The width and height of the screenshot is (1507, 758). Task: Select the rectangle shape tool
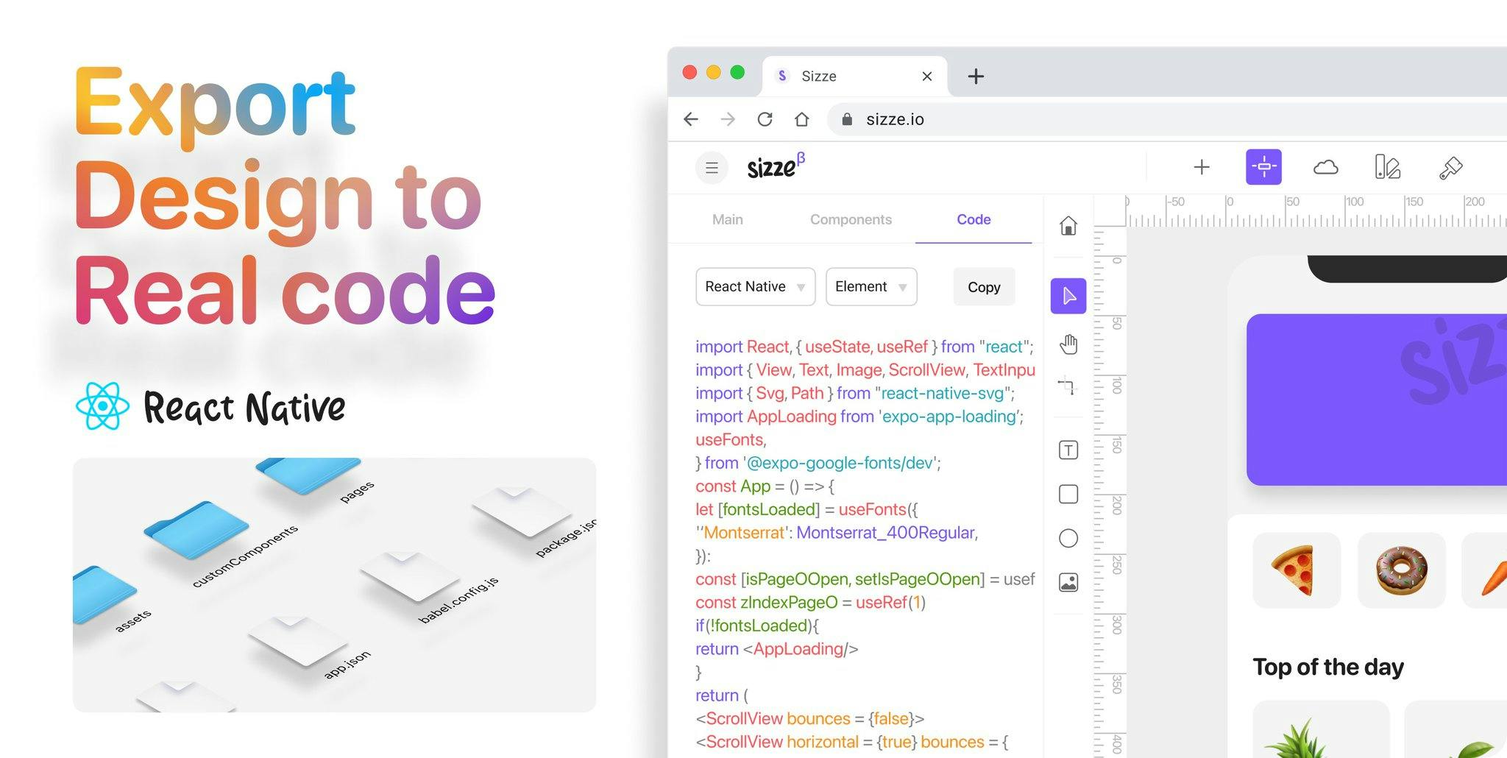point(1068,494)
